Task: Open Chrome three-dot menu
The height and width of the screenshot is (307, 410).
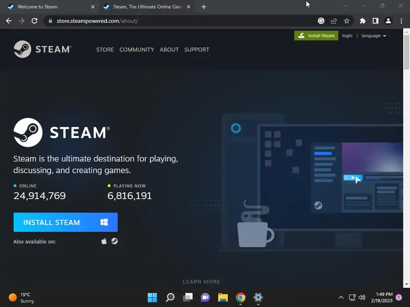Action: pos(401,21)
